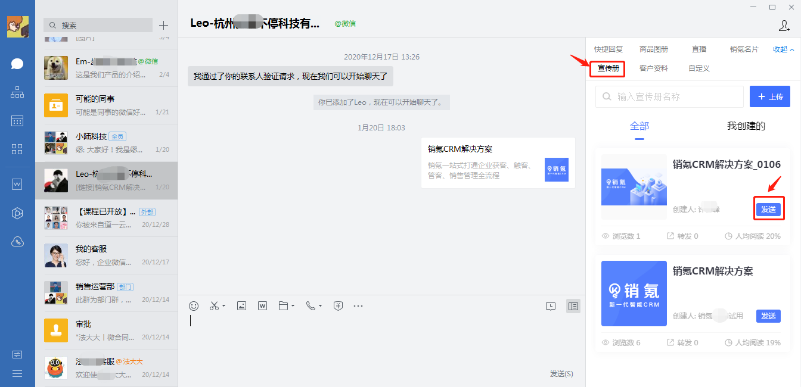Viewport: 801px width, 387px height.
Task: Switch to 快捷回复 tab
Action: pyautogui.click(x=608, y=49)
